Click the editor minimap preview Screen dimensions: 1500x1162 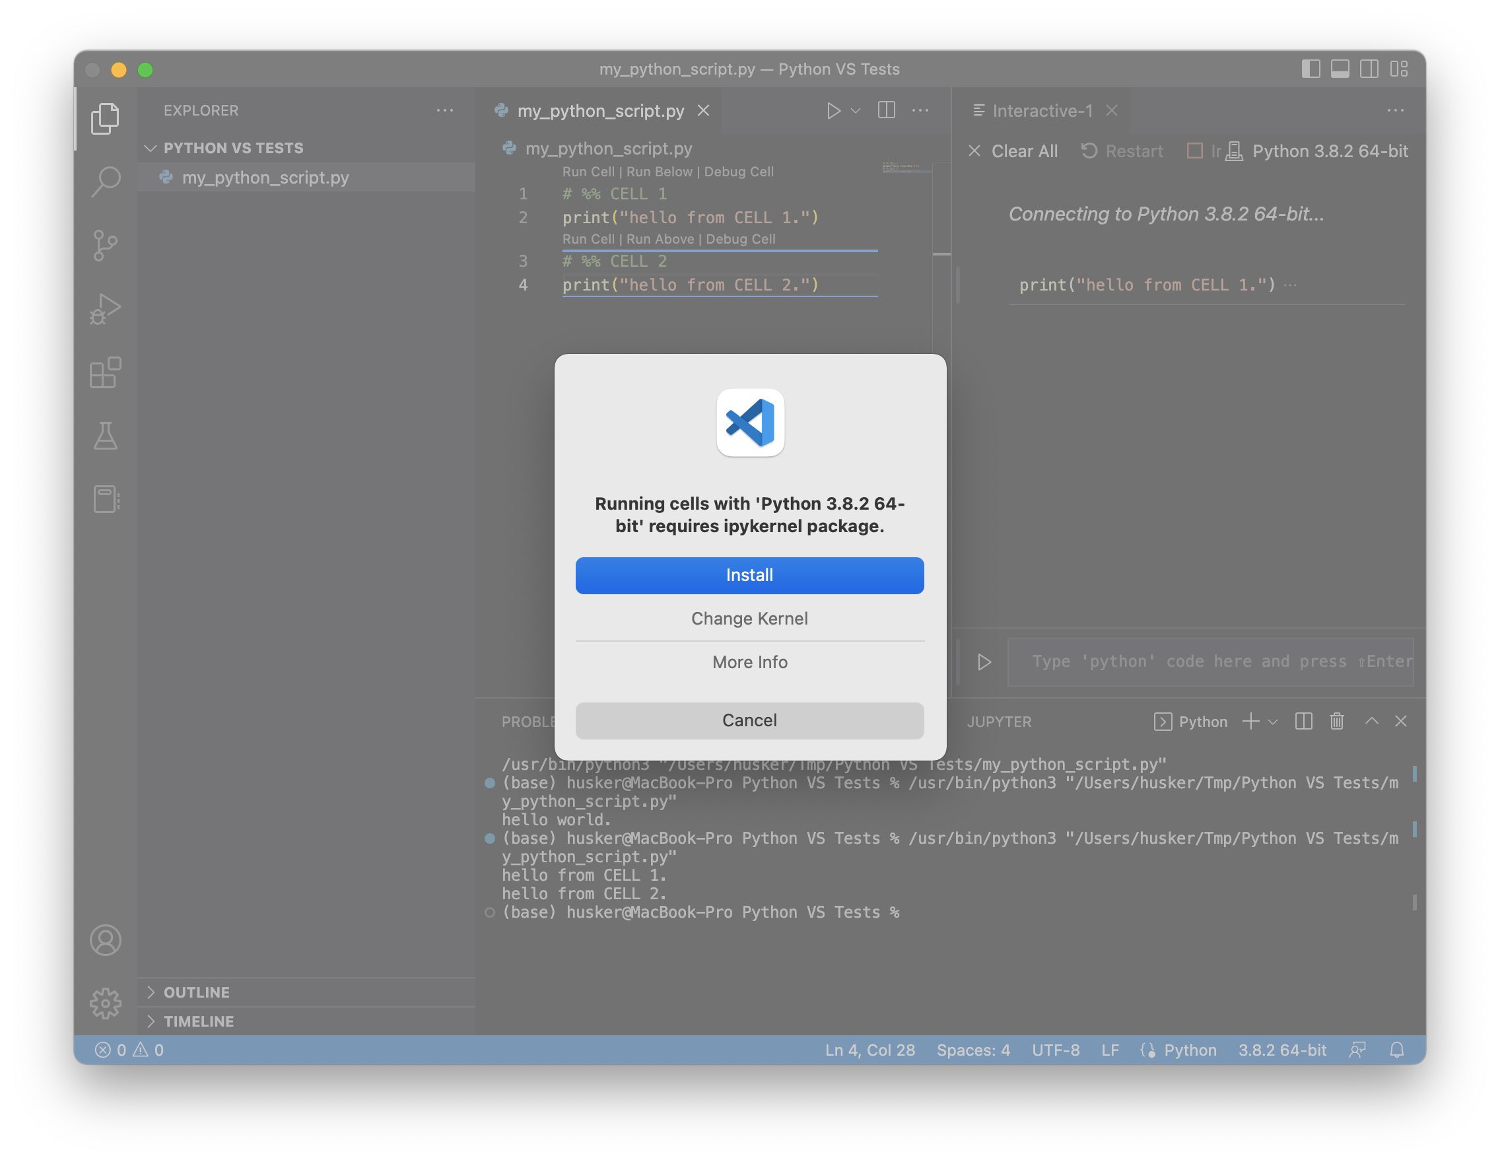906,167
